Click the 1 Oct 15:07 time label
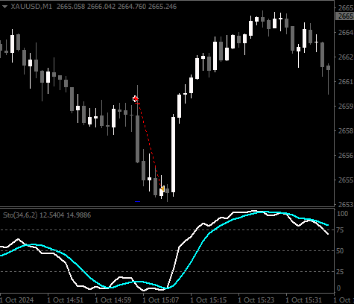354x304 pixels. click(160, 300)
